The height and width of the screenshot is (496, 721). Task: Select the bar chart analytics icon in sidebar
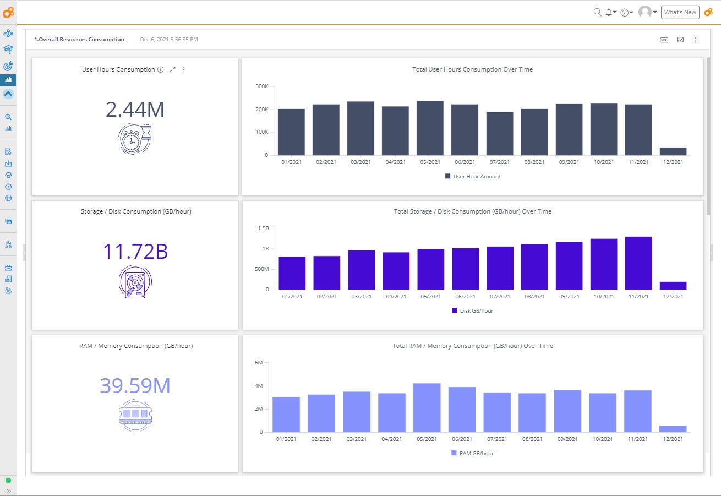point(8,79)
